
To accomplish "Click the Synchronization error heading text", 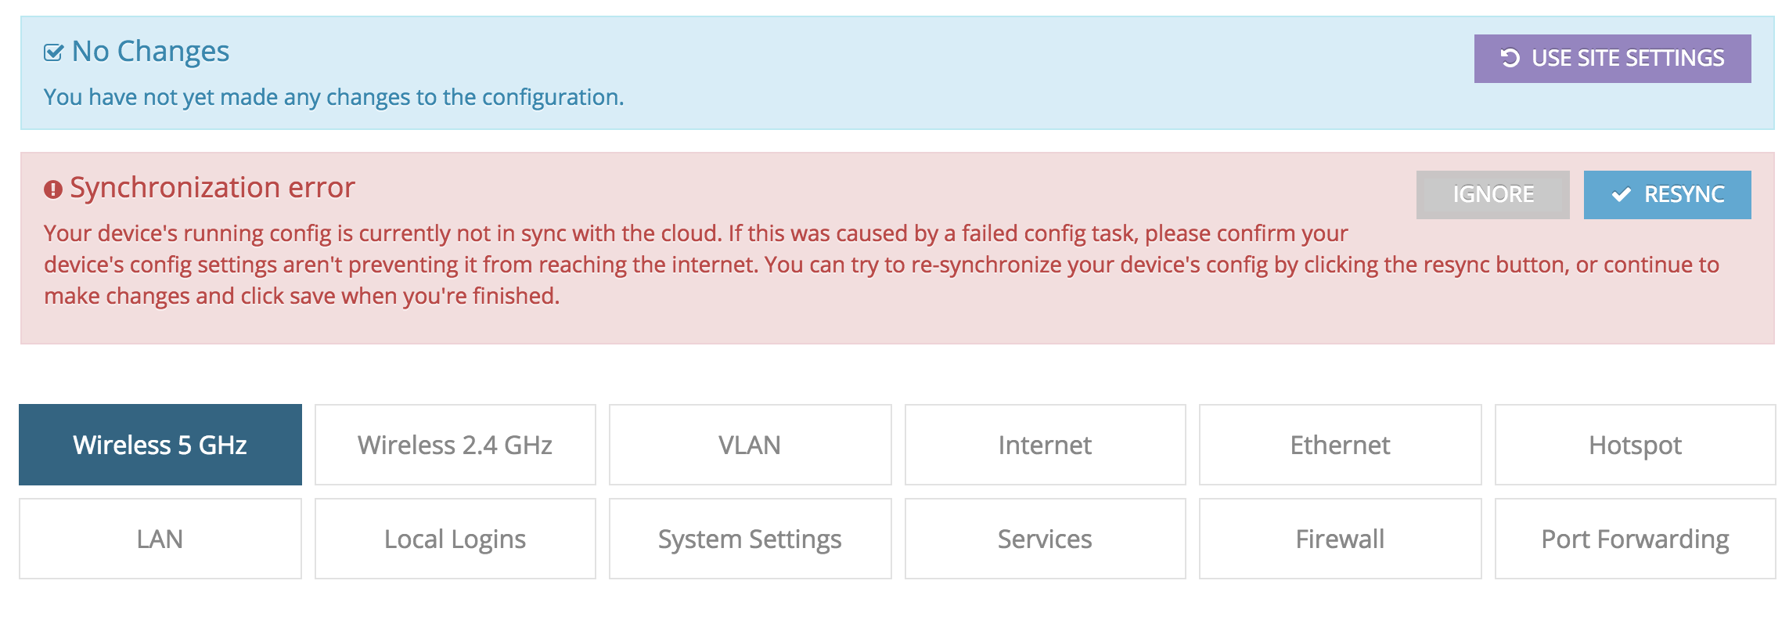I will coord(213,187).
